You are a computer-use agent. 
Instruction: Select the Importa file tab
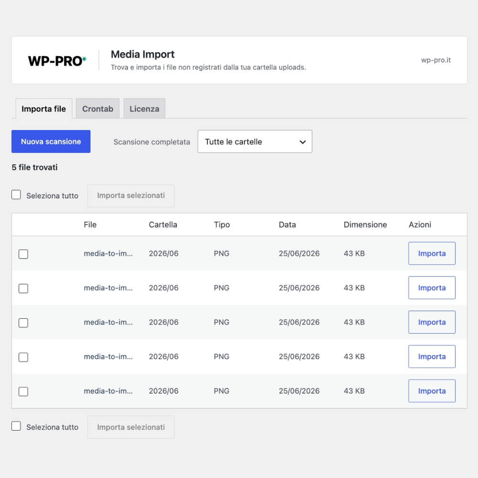43,109
